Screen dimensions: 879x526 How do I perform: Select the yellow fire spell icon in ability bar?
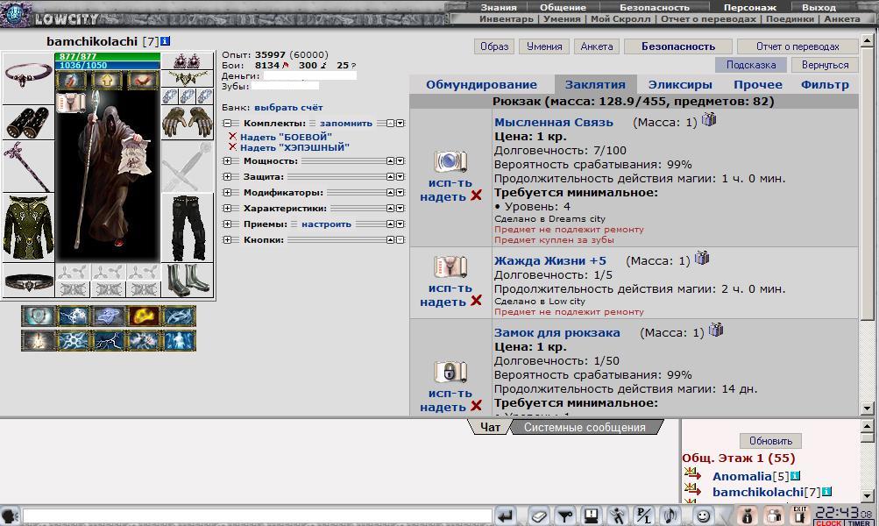pyautogui.click(x=144, y=316)
